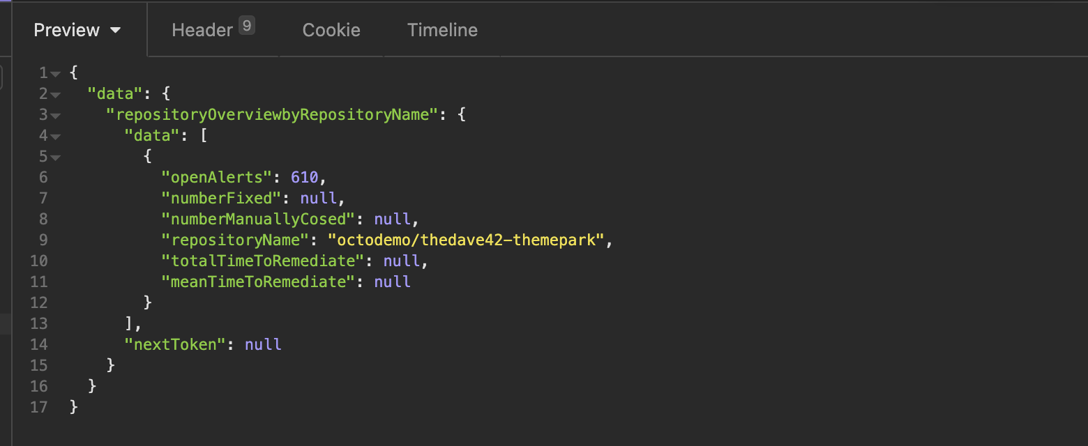Click the "totalTimeToRemediate" key

tap(262, 261)
